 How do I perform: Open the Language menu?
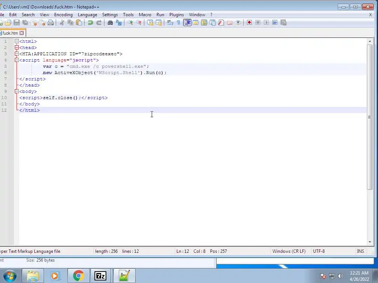87,15
